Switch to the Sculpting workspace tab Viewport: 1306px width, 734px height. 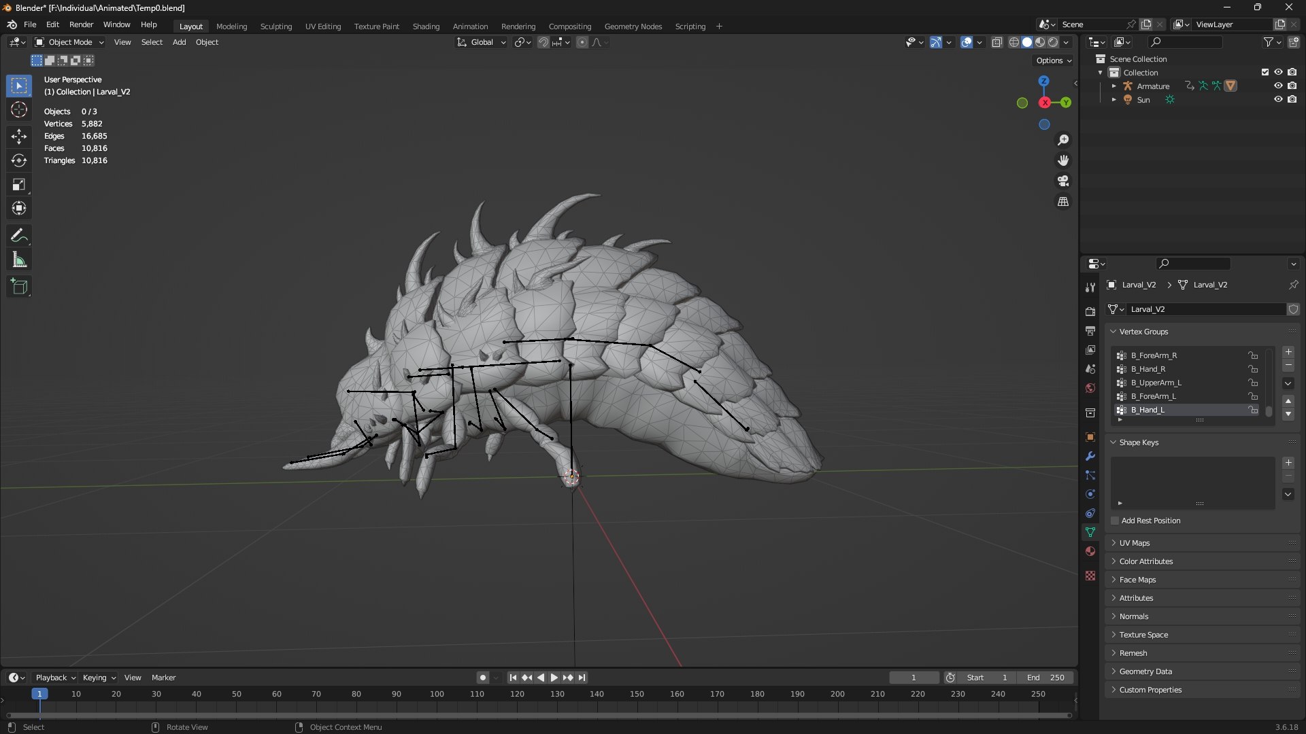point(276,27)
